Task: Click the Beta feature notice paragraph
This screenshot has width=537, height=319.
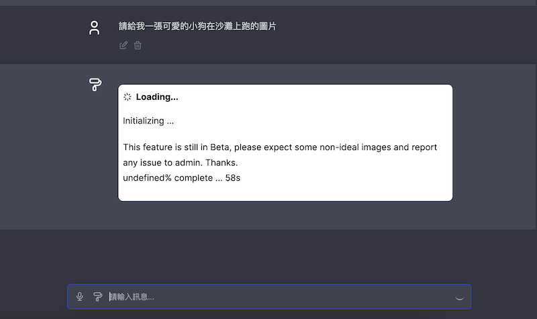Action: point(280,155)
